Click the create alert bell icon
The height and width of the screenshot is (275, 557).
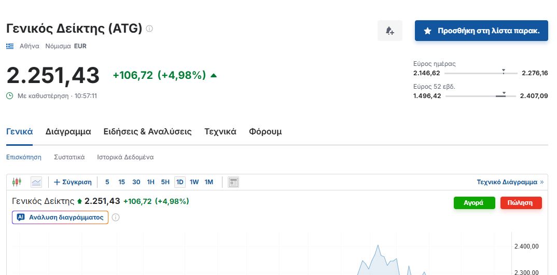click(389, 31)
